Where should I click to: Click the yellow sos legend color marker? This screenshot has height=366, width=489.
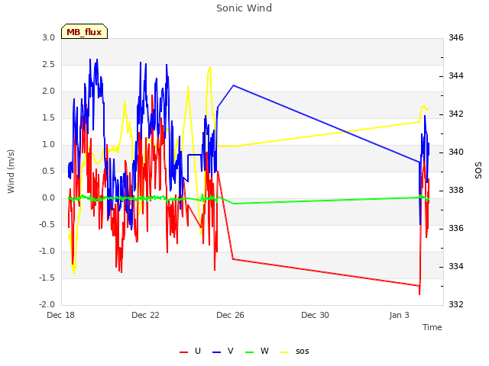click(285, 352)
